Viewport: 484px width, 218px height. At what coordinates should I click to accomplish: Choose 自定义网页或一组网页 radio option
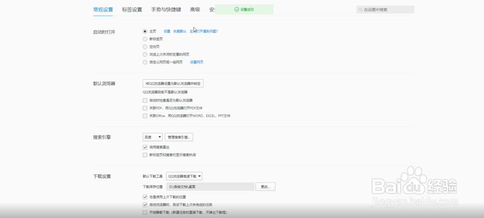tap(145, 62)
